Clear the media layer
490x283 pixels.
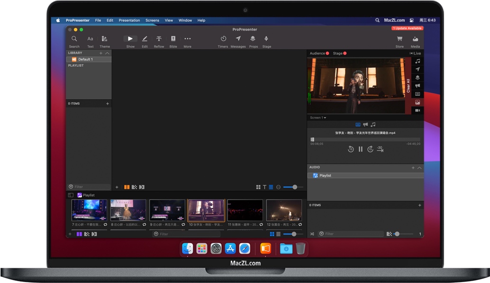[x=417, y=102]
